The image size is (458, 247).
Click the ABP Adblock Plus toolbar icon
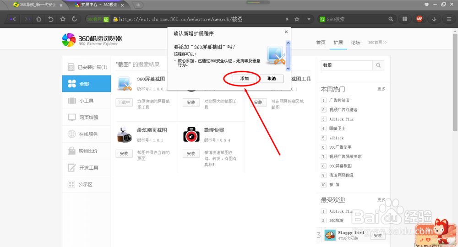(420, 19)
